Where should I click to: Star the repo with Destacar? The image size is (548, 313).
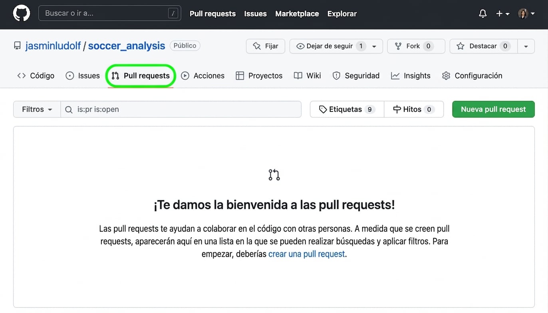(483, 46)
